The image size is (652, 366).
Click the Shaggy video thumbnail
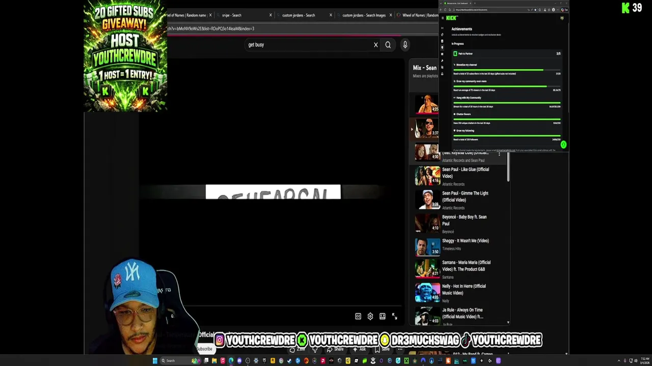point(427,247)
